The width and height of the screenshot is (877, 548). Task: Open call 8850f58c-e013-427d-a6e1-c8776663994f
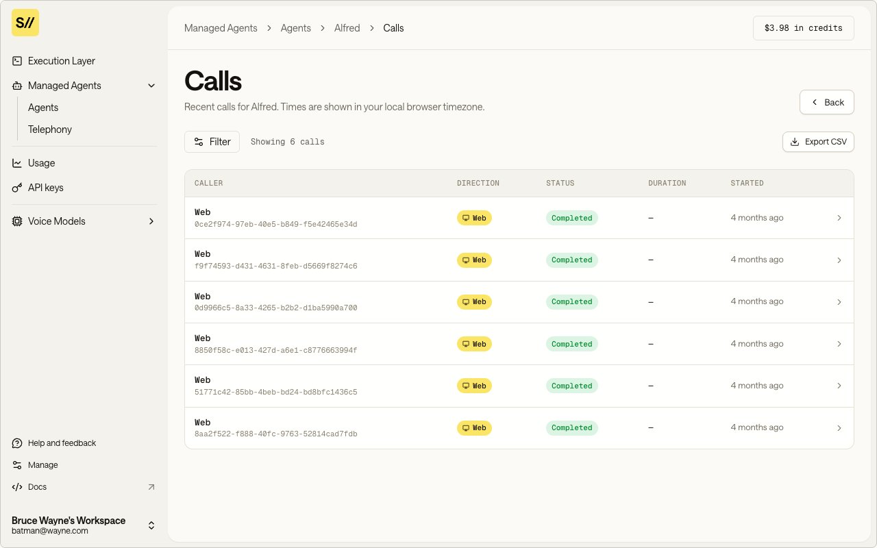519,344
